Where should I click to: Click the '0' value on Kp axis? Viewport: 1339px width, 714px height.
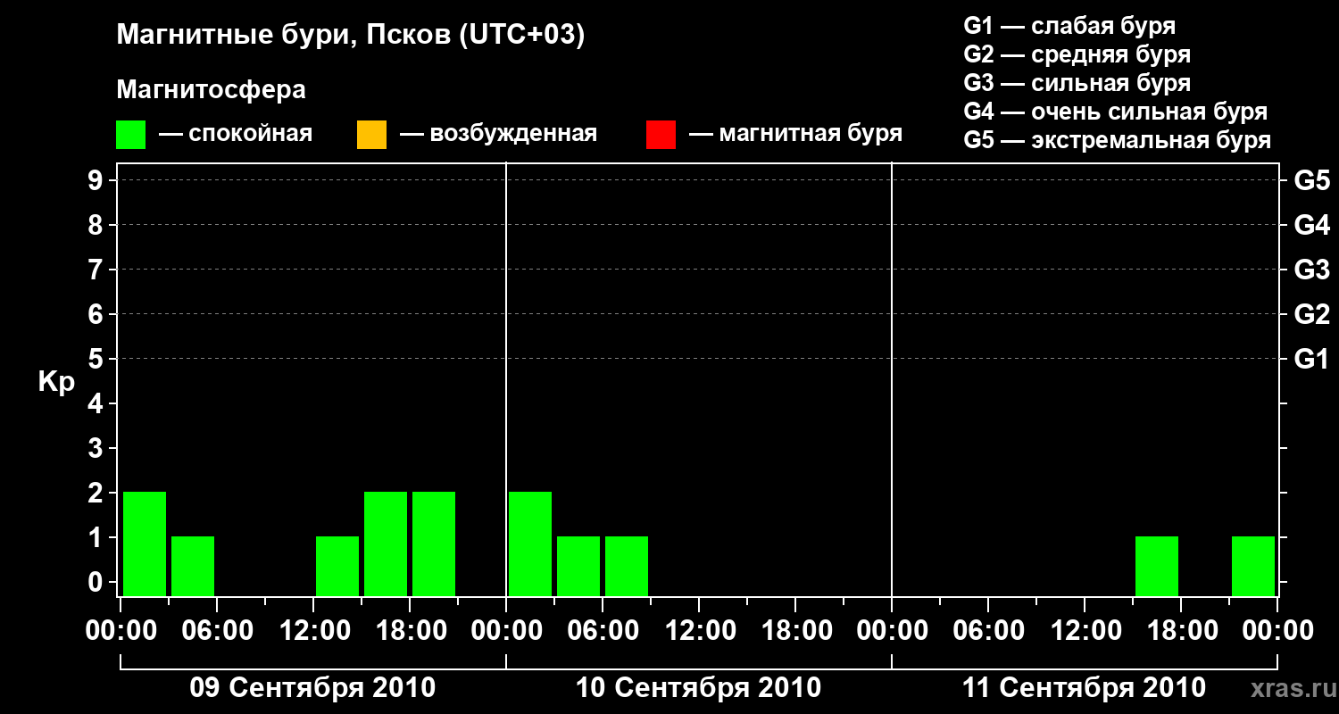tap(97, 582)
